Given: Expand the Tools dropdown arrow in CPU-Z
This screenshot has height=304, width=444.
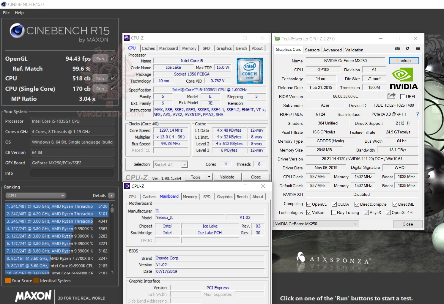Looking at the screenshot, I should coord(209,177).
